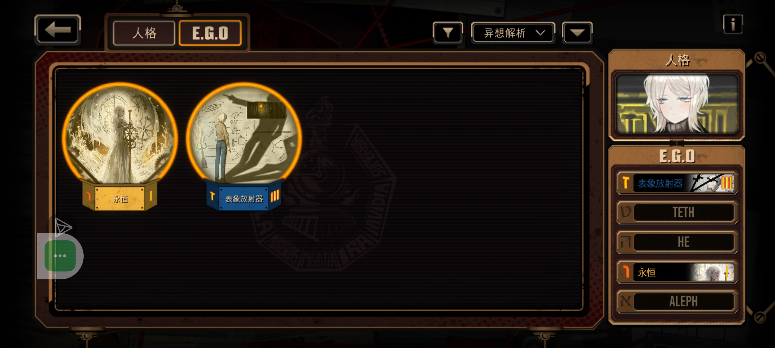The height and width of the screenshot is (348, 775).
Task: Switch to the 人格 tab
Action: (144, 33)
